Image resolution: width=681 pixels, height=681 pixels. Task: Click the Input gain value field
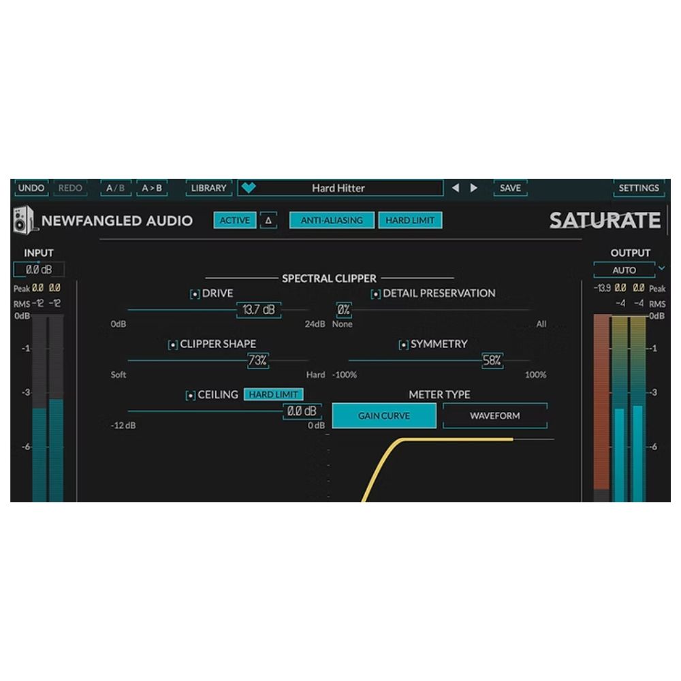(39, 270)
